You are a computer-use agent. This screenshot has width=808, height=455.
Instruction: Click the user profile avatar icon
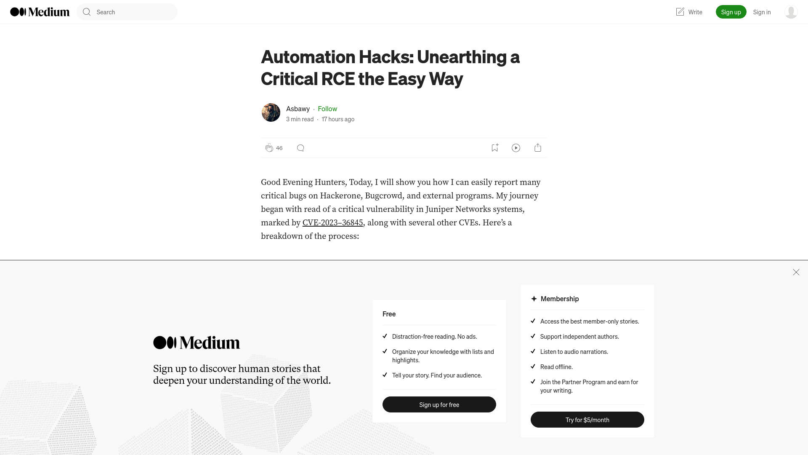click(791, 12)
